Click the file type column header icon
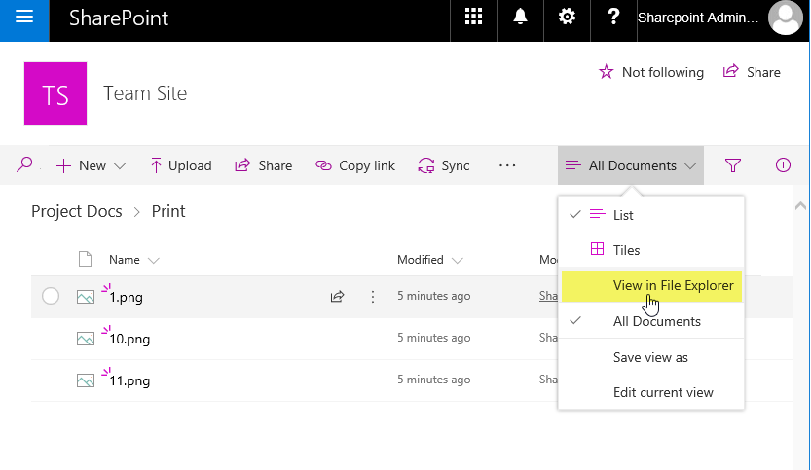 pyautogui.click(x=85, y=259)
